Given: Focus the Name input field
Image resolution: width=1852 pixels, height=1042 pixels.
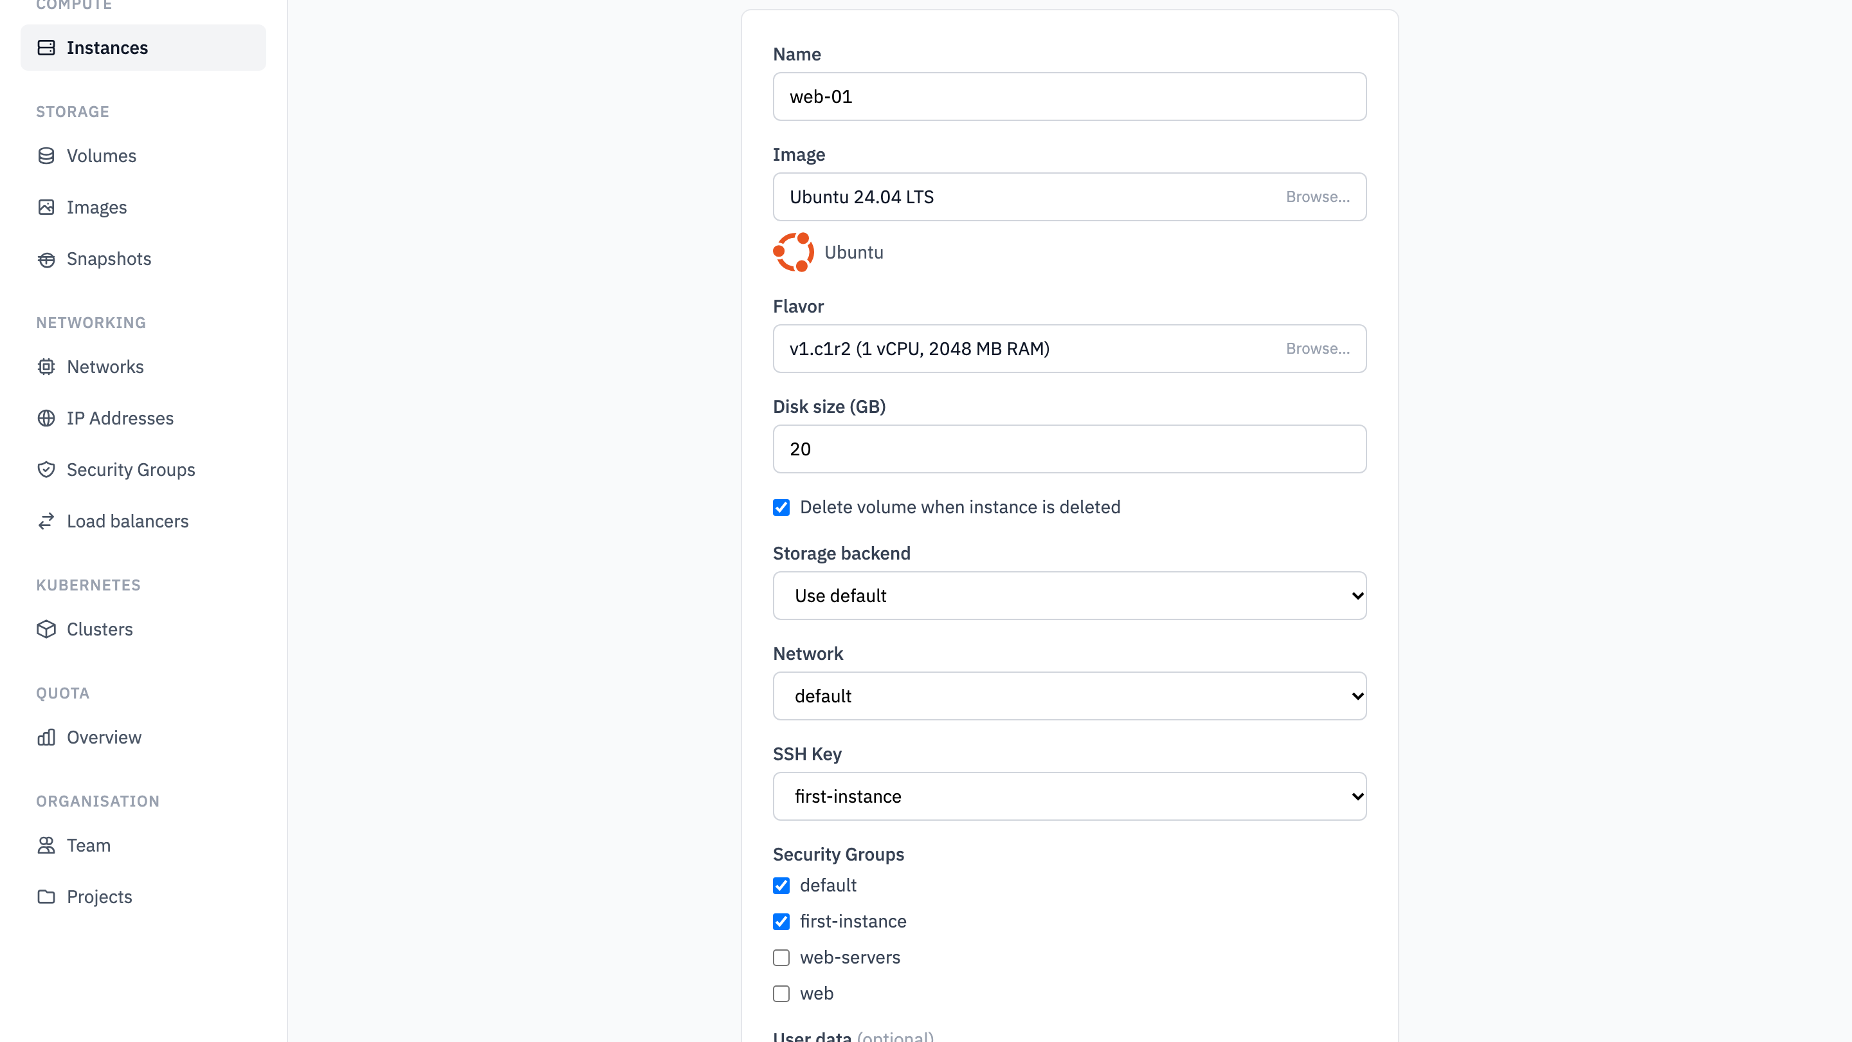Looking at the screenshot, I should pyautogui.click(x=1070, y=96).
